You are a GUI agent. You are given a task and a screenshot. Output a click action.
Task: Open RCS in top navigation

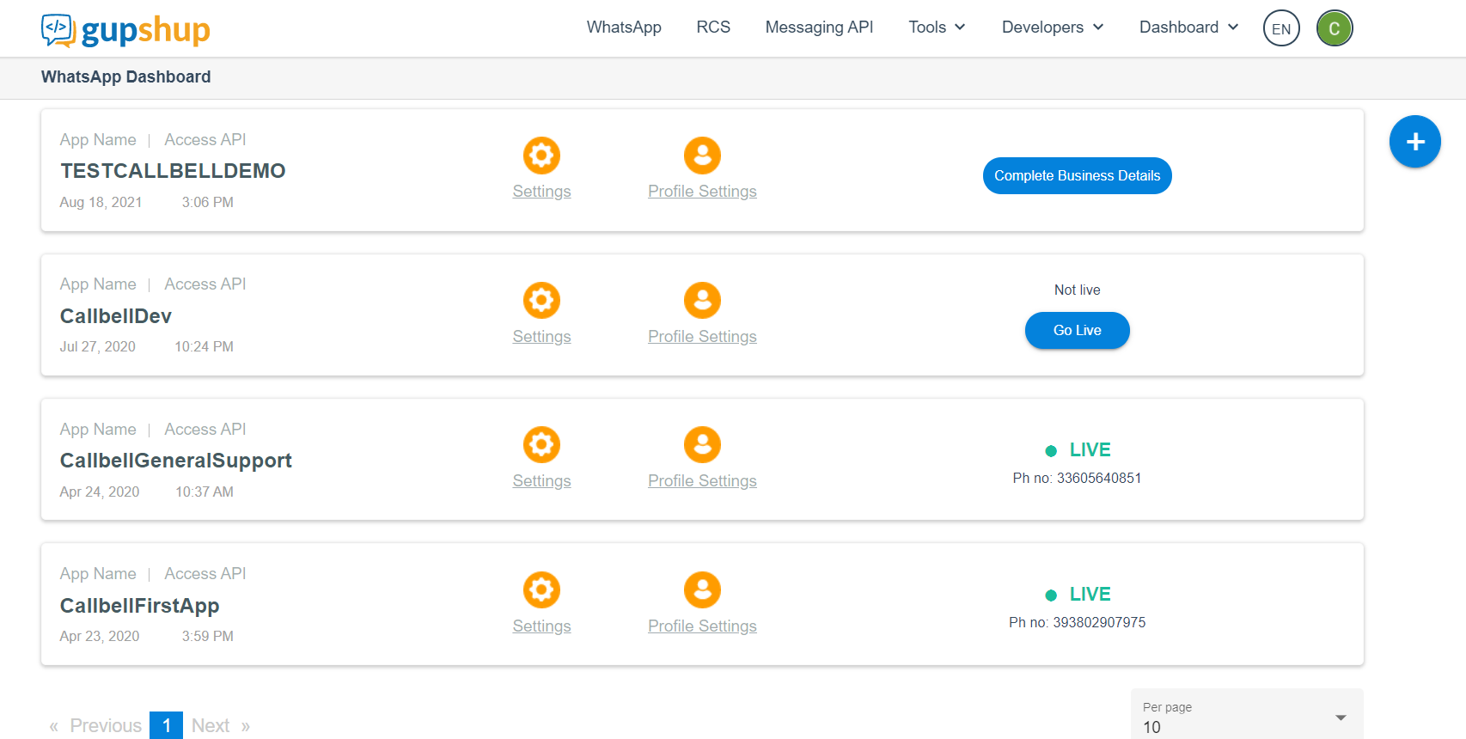pyautogui.click(x=713, y=27)
